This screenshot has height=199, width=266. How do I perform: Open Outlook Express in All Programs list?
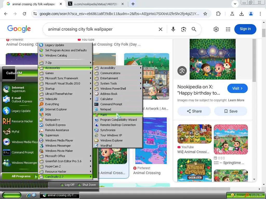[x=65, y=125]
